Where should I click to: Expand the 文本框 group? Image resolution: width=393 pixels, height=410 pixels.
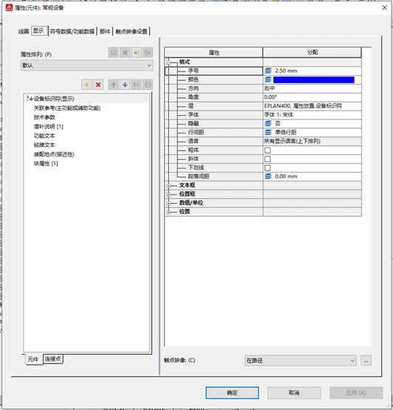pos(169,186)
